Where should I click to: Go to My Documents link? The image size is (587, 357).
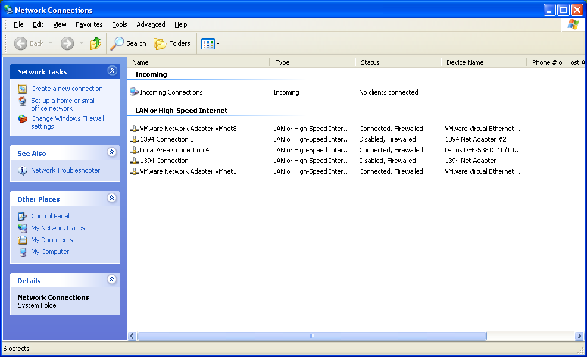click(x=52, y=240)
